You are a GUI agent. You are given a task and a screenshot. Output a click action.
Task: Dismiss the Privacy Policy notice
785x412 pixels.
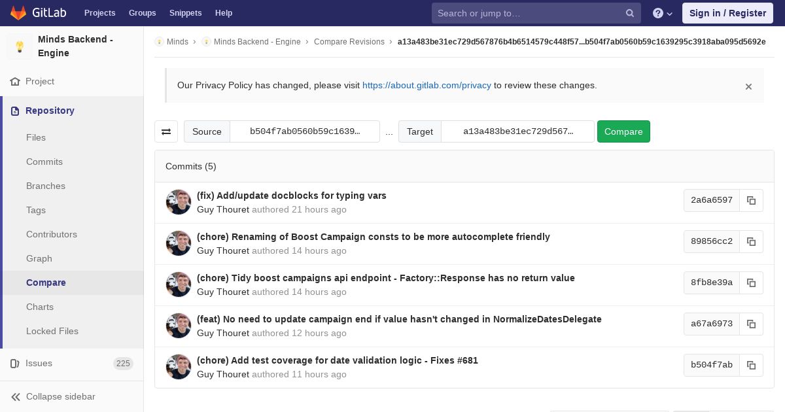(748, 86)
